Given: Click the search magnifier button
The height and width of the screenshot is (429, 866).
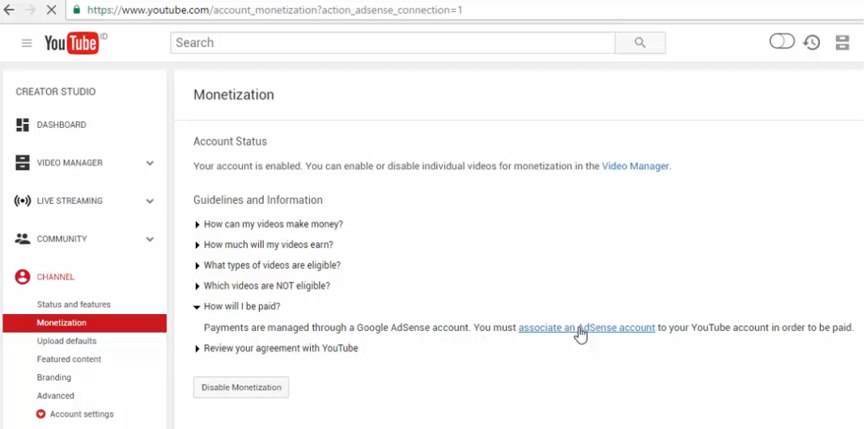Looking at the screenshot, I should [640, 43].
